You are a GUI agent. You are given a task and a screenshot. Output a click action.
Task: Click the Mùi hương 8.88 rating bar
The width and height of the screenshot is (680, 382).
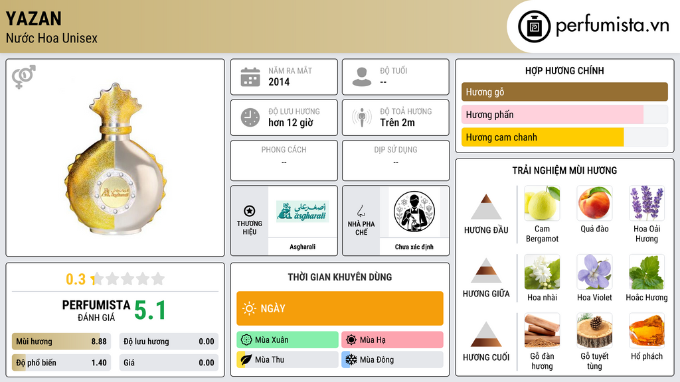[62, 342]
